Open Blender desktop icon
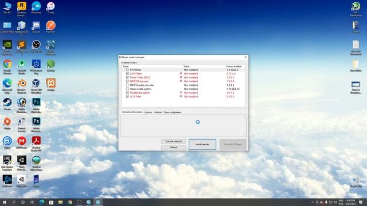The width and height of the screenshot is (367, 206). 22,86
